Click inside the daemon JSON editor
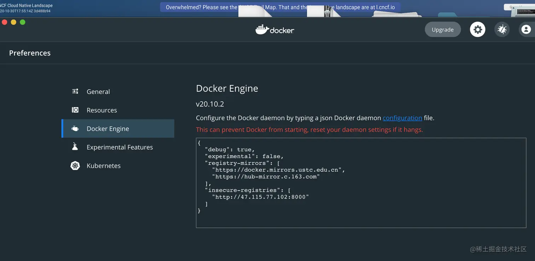 point(361,182)
